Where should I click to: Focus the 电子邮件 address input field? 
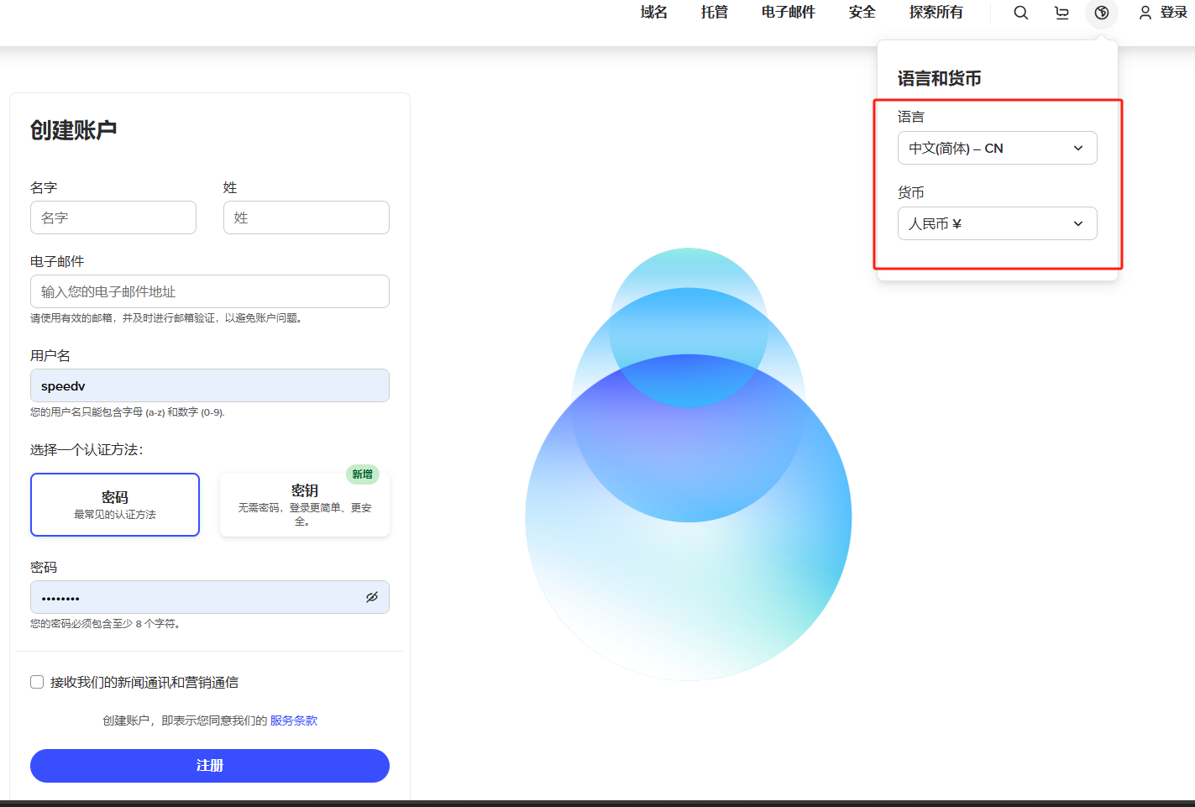pos(210,291)
